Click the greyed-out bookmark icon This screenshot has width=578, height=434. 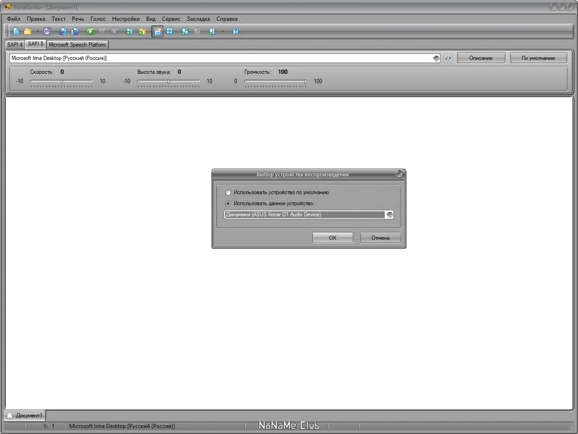(197, 31)
